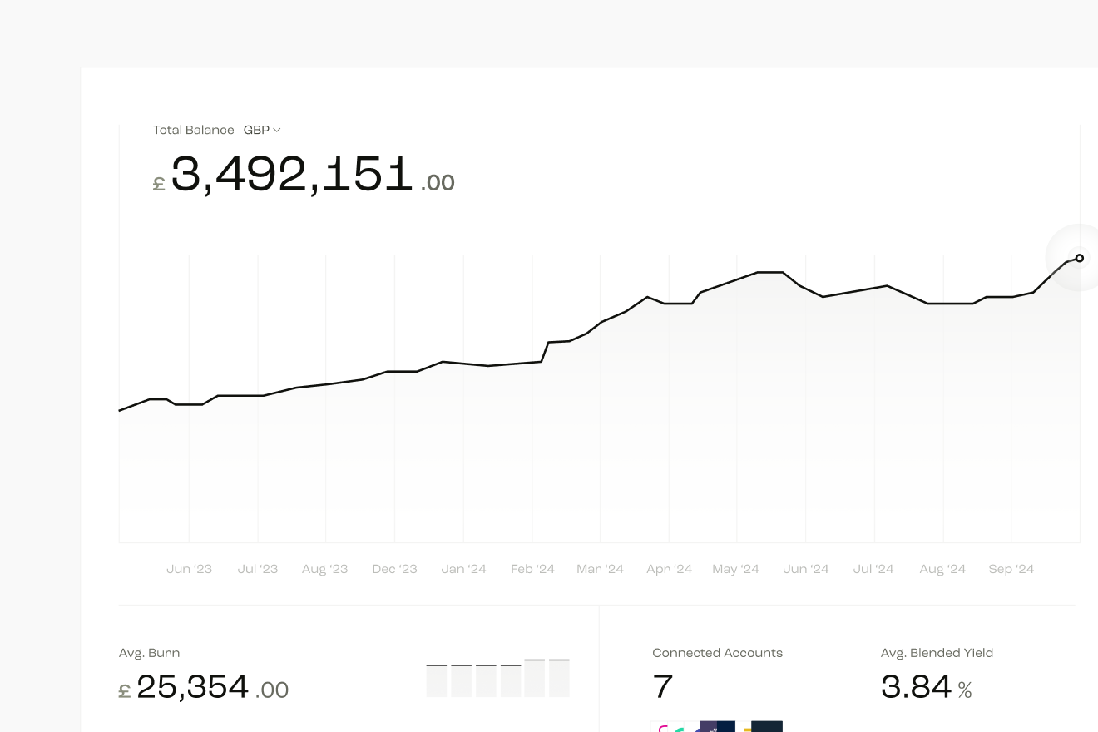Click the Jan '24 axis label
This screenshot has width=1098, height=732.
[463, 569]
